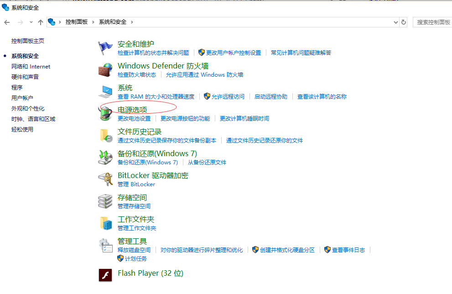Open 硬件和声音 category
The width and height of the screenshot is (452, 294).
pyautogui.click(x=25, y=77)
